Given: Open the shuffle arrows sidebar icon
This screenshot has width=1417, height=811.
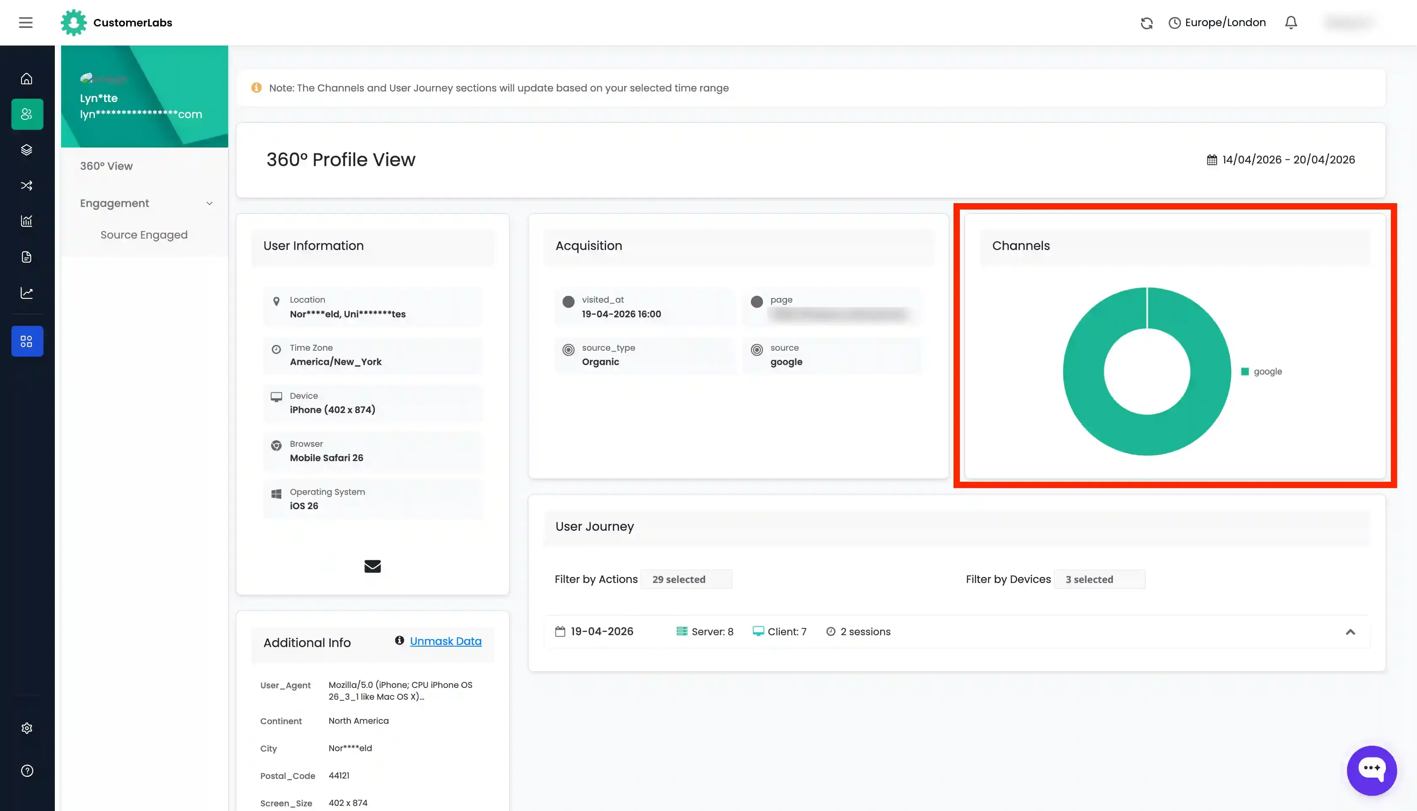Looking at the screenshot, I should pos(27,185).
